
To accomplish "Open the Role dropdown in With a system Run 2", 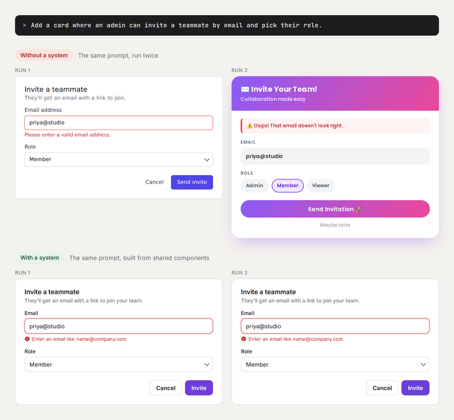I will [x=335, y=364].
